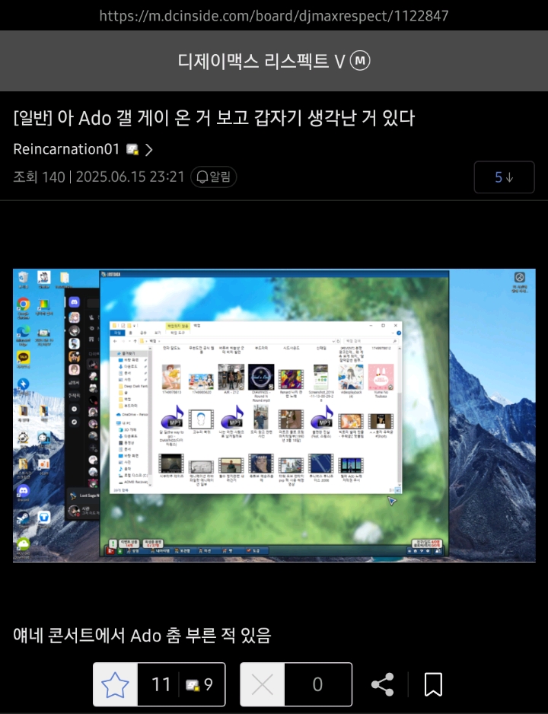Click the address bar dropdown arrow in File Explorer

(x=333, y=340)
